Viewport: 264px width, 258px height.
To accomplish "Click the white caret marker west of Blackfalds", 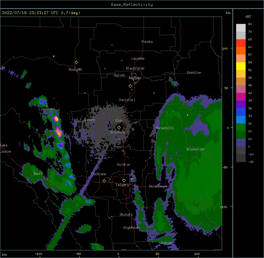I will point(105,69).
